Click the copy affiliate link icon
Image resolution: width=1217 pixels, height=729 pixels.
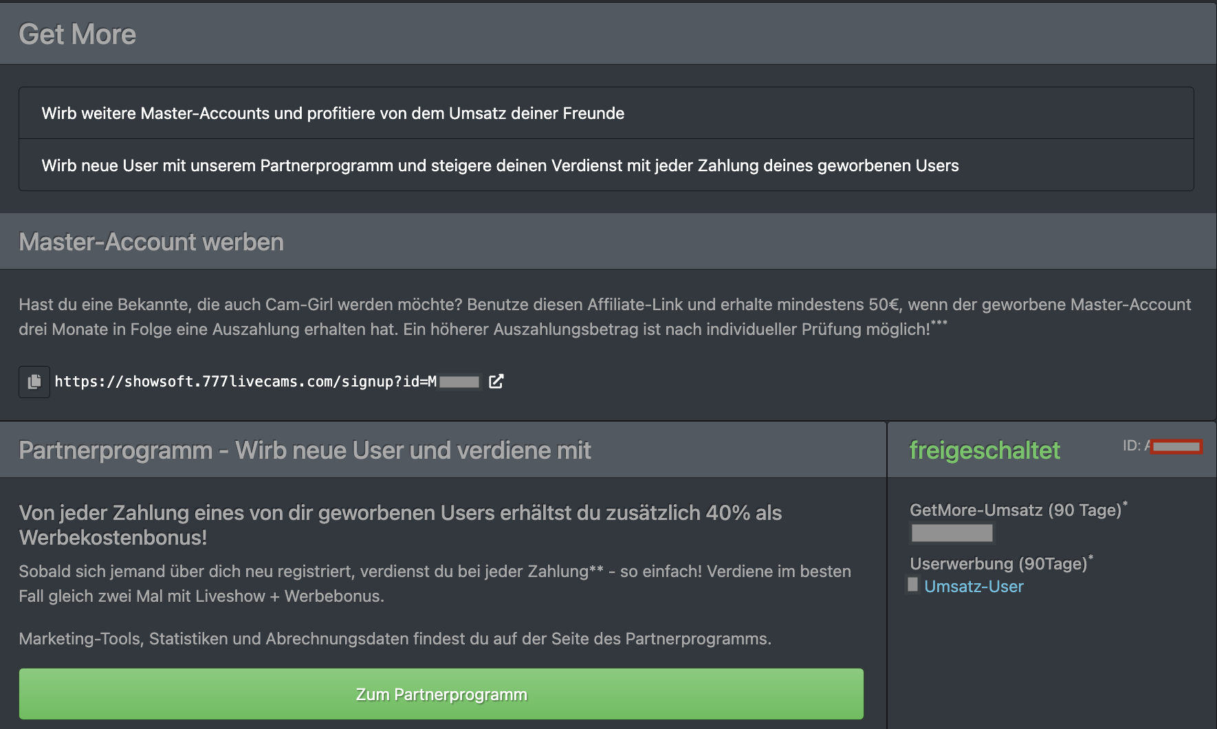[x=34, y=382]
